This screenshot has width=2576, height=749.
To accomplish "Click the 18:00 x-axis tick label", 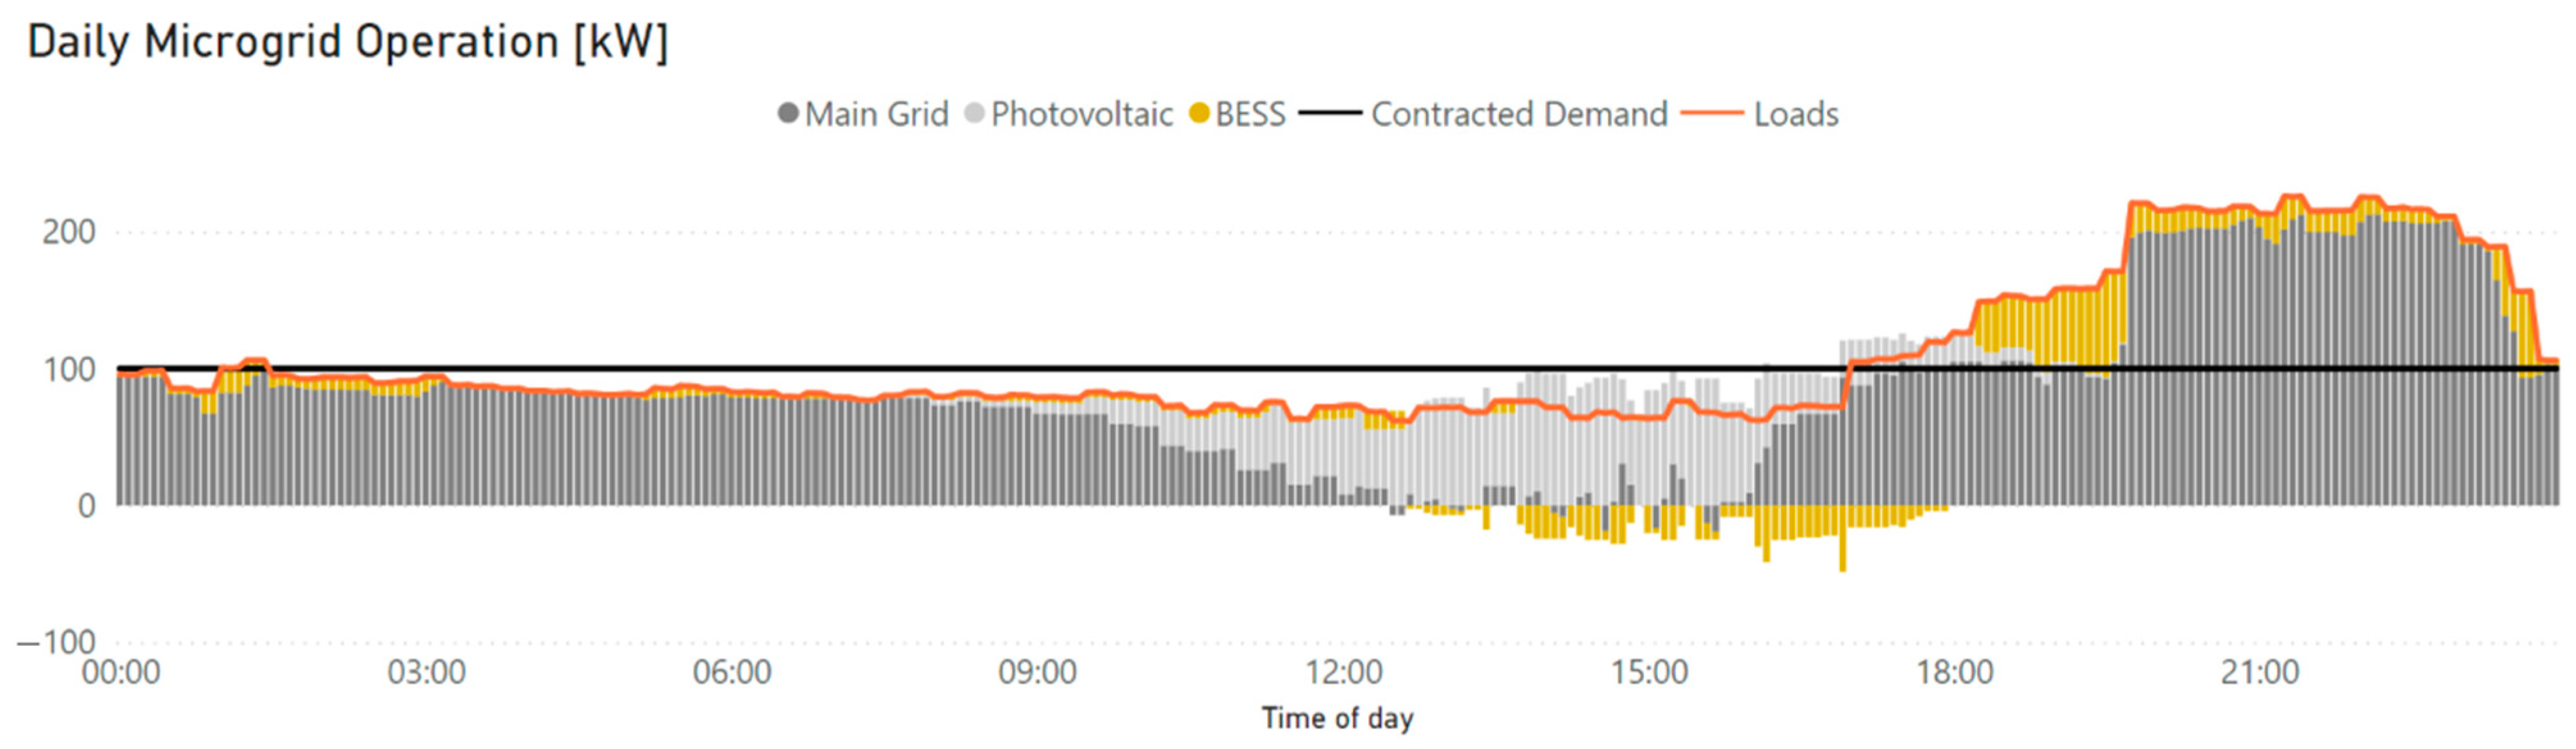I will (1954, 672).
